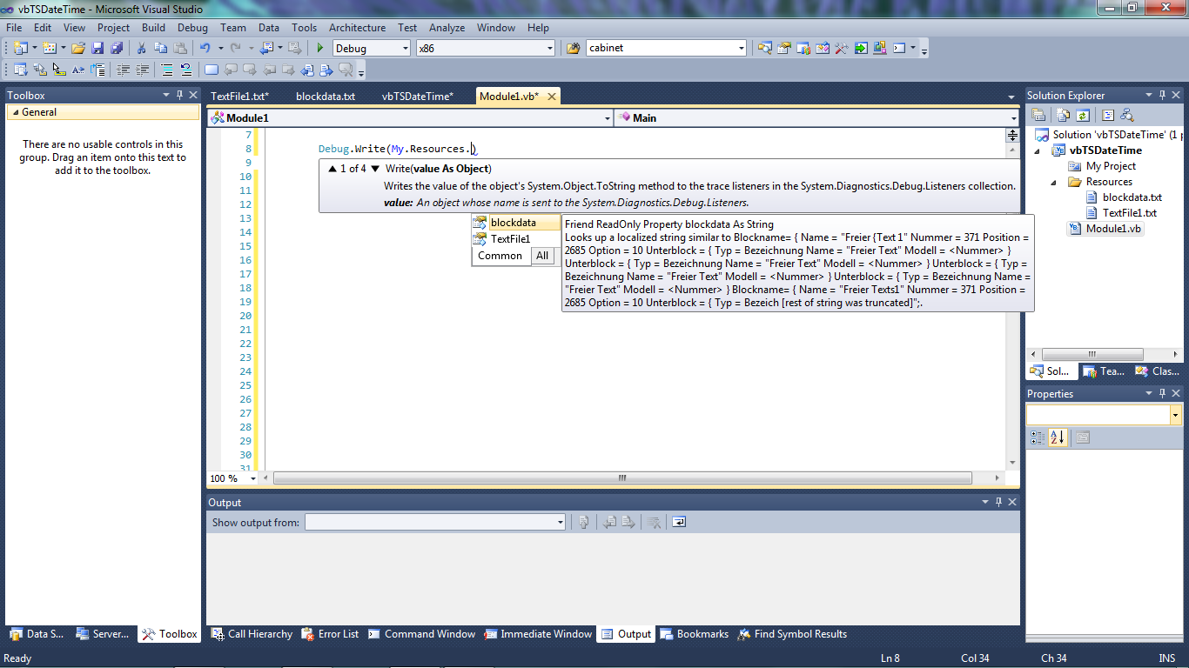
Task: Click the Open File folder icon
Action: tap(78, 49)
